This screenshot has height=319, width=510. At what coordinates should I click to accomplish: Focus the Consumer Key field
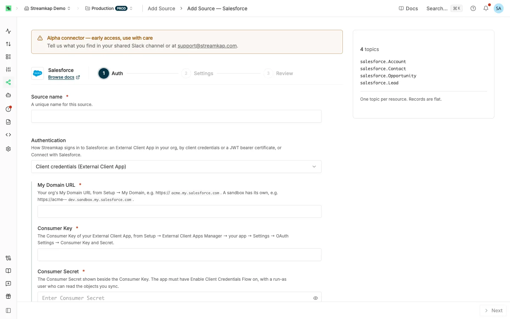point(180,255)
